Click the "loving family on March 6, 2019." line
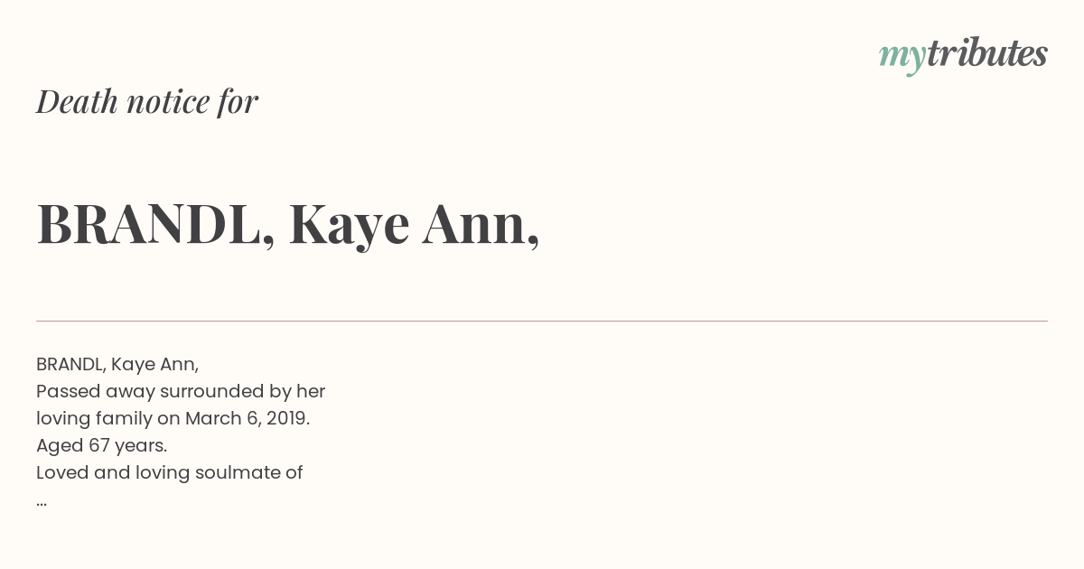The image size is (1084, 569). tap(173, 418)
